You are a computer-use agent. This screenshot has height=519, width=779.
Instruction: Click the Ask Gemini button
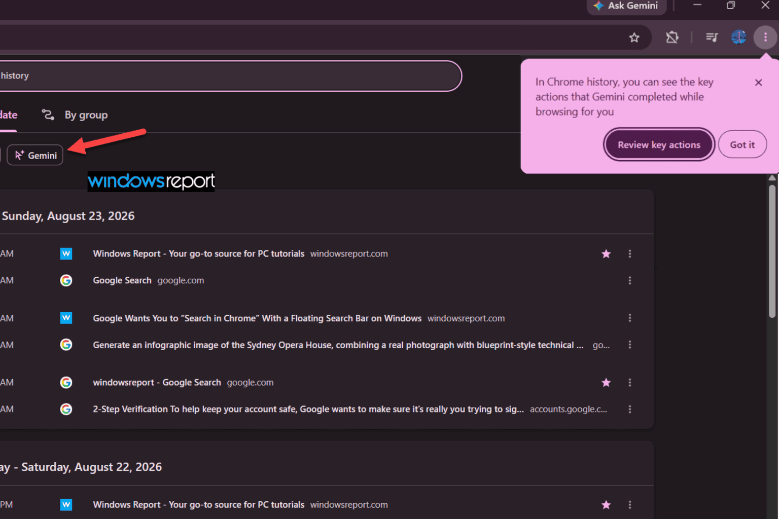pyautogui.click(x=627, y=6)
